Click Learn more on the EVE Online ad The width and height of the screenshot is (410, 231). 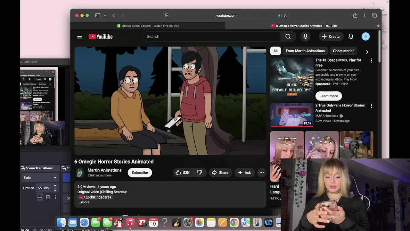[x=328, y=96]
